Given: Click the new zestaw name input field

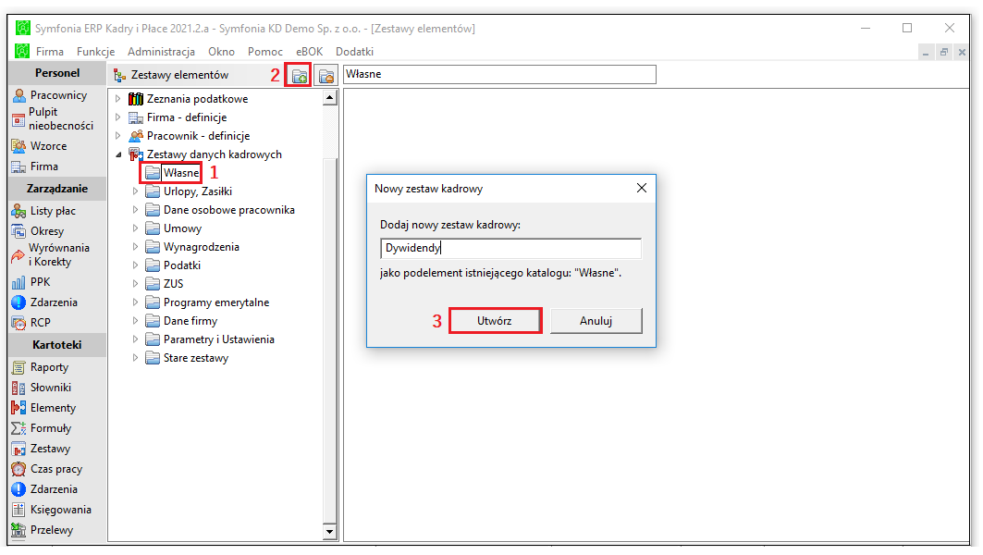Looking at the screenshot, I should (511, 248).
